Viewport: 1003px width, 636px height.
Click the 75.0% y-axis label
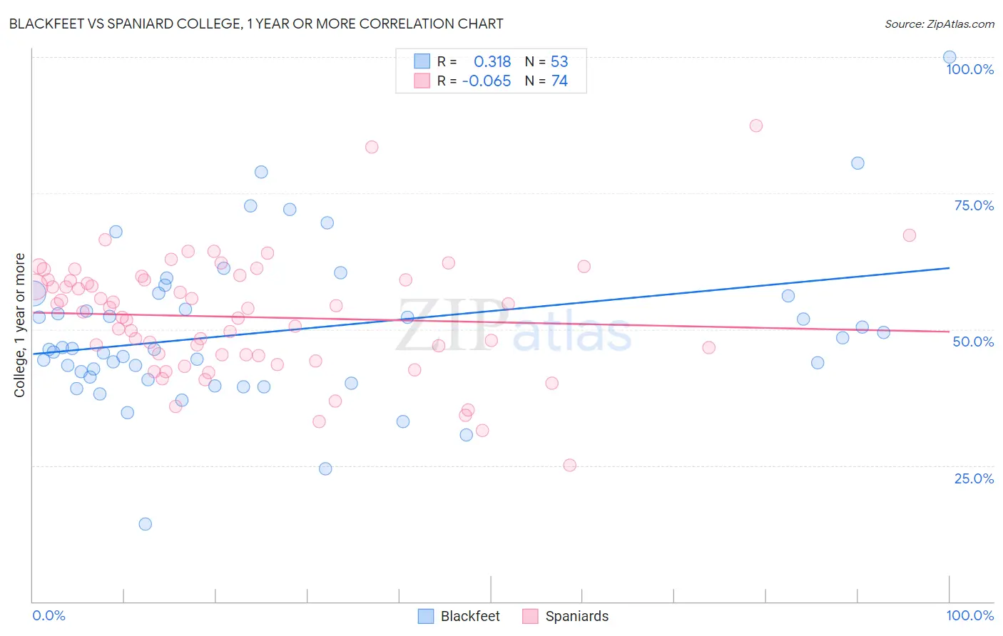[974, 205]
